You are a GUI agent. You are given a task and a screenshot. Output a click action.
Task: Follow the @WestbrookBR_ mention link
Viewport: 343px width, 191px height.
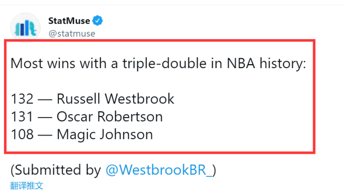[159, 170]
